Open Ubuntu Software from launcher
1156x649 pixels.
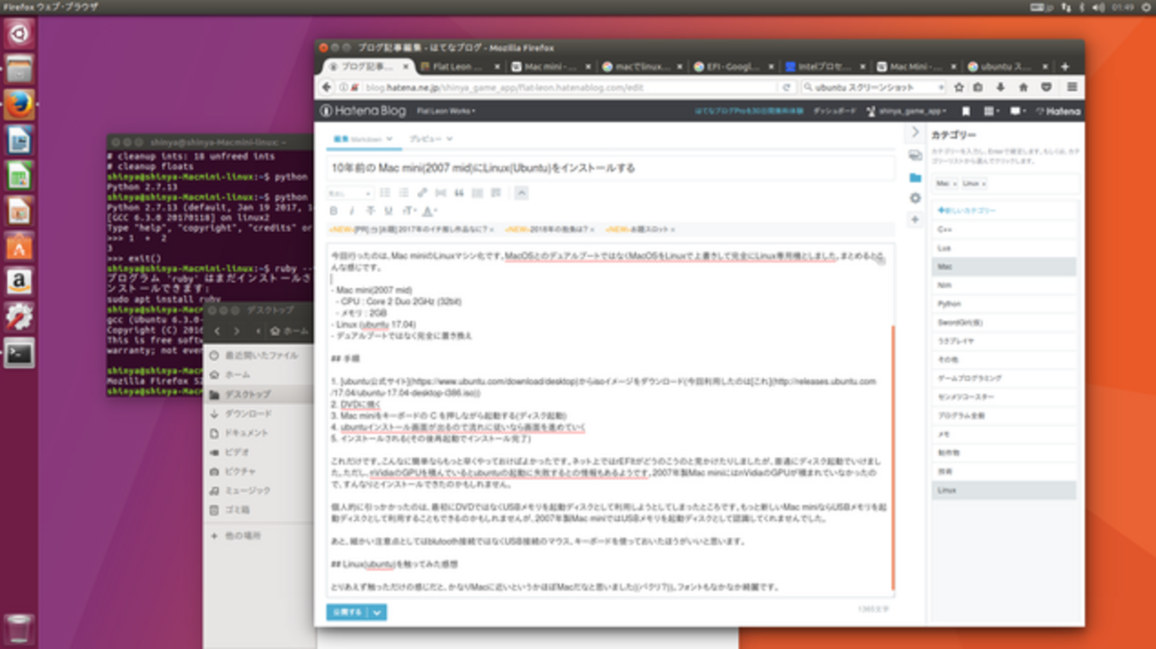click(19, 246)
